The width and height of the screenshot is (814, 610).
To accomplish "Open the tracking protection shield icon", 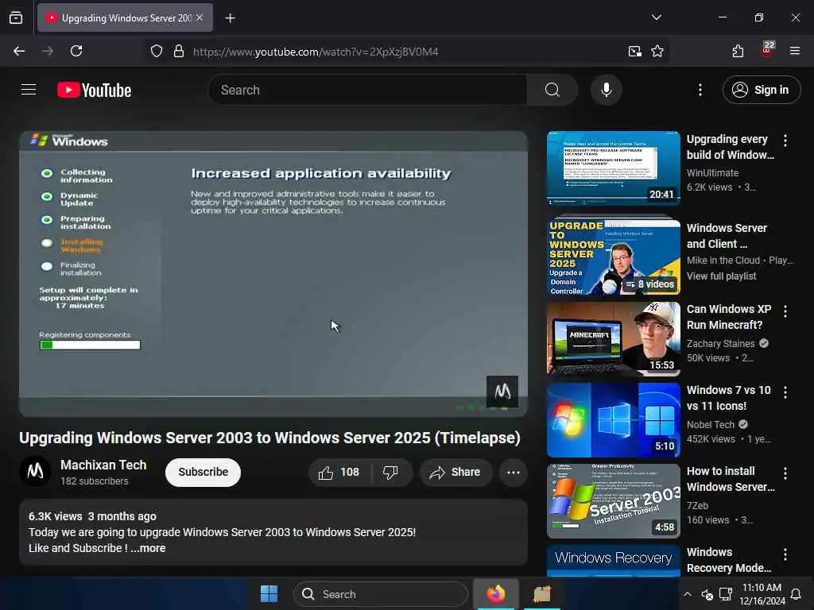I will [157, 52].
